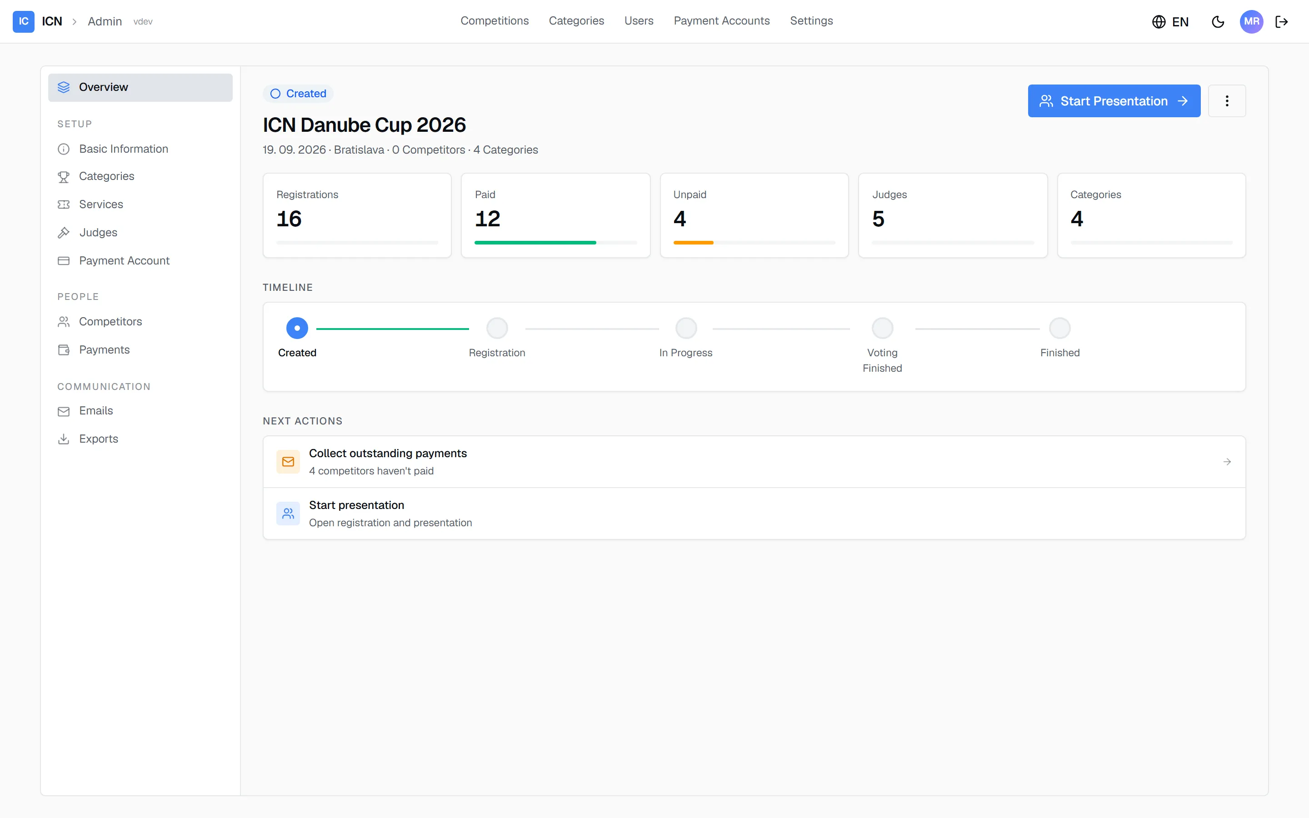This screenshot has height=818, width=1309.
Task: Open Payment Accounts in top navigation
Action: pos(722,20)
